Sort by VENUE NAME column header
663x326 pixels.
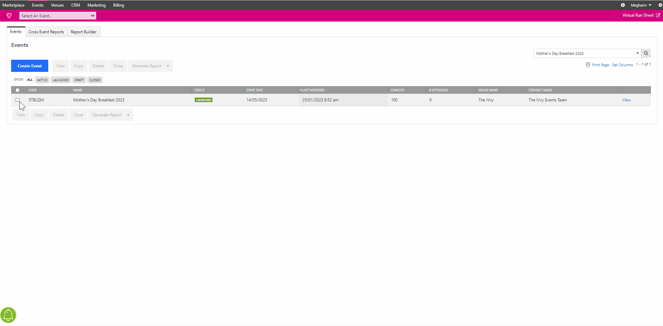(488, 90)
